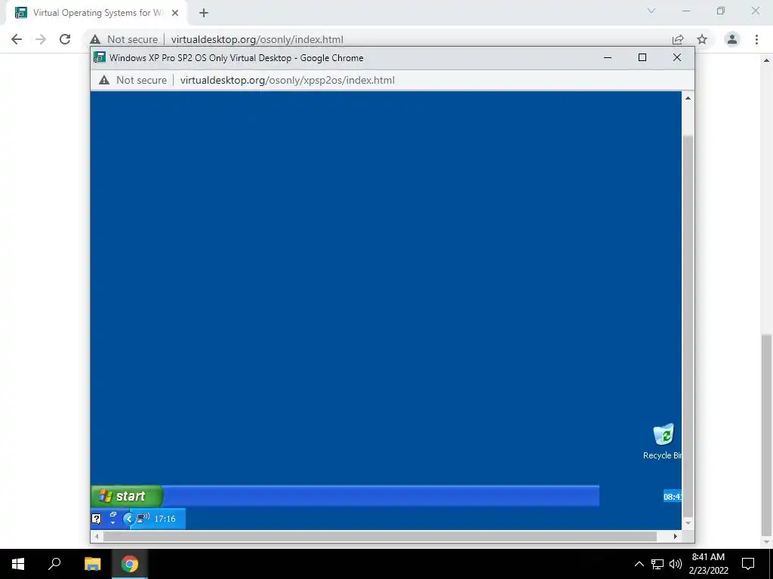Close the Windows XP Pro SP2 popup window

(677, 57)
